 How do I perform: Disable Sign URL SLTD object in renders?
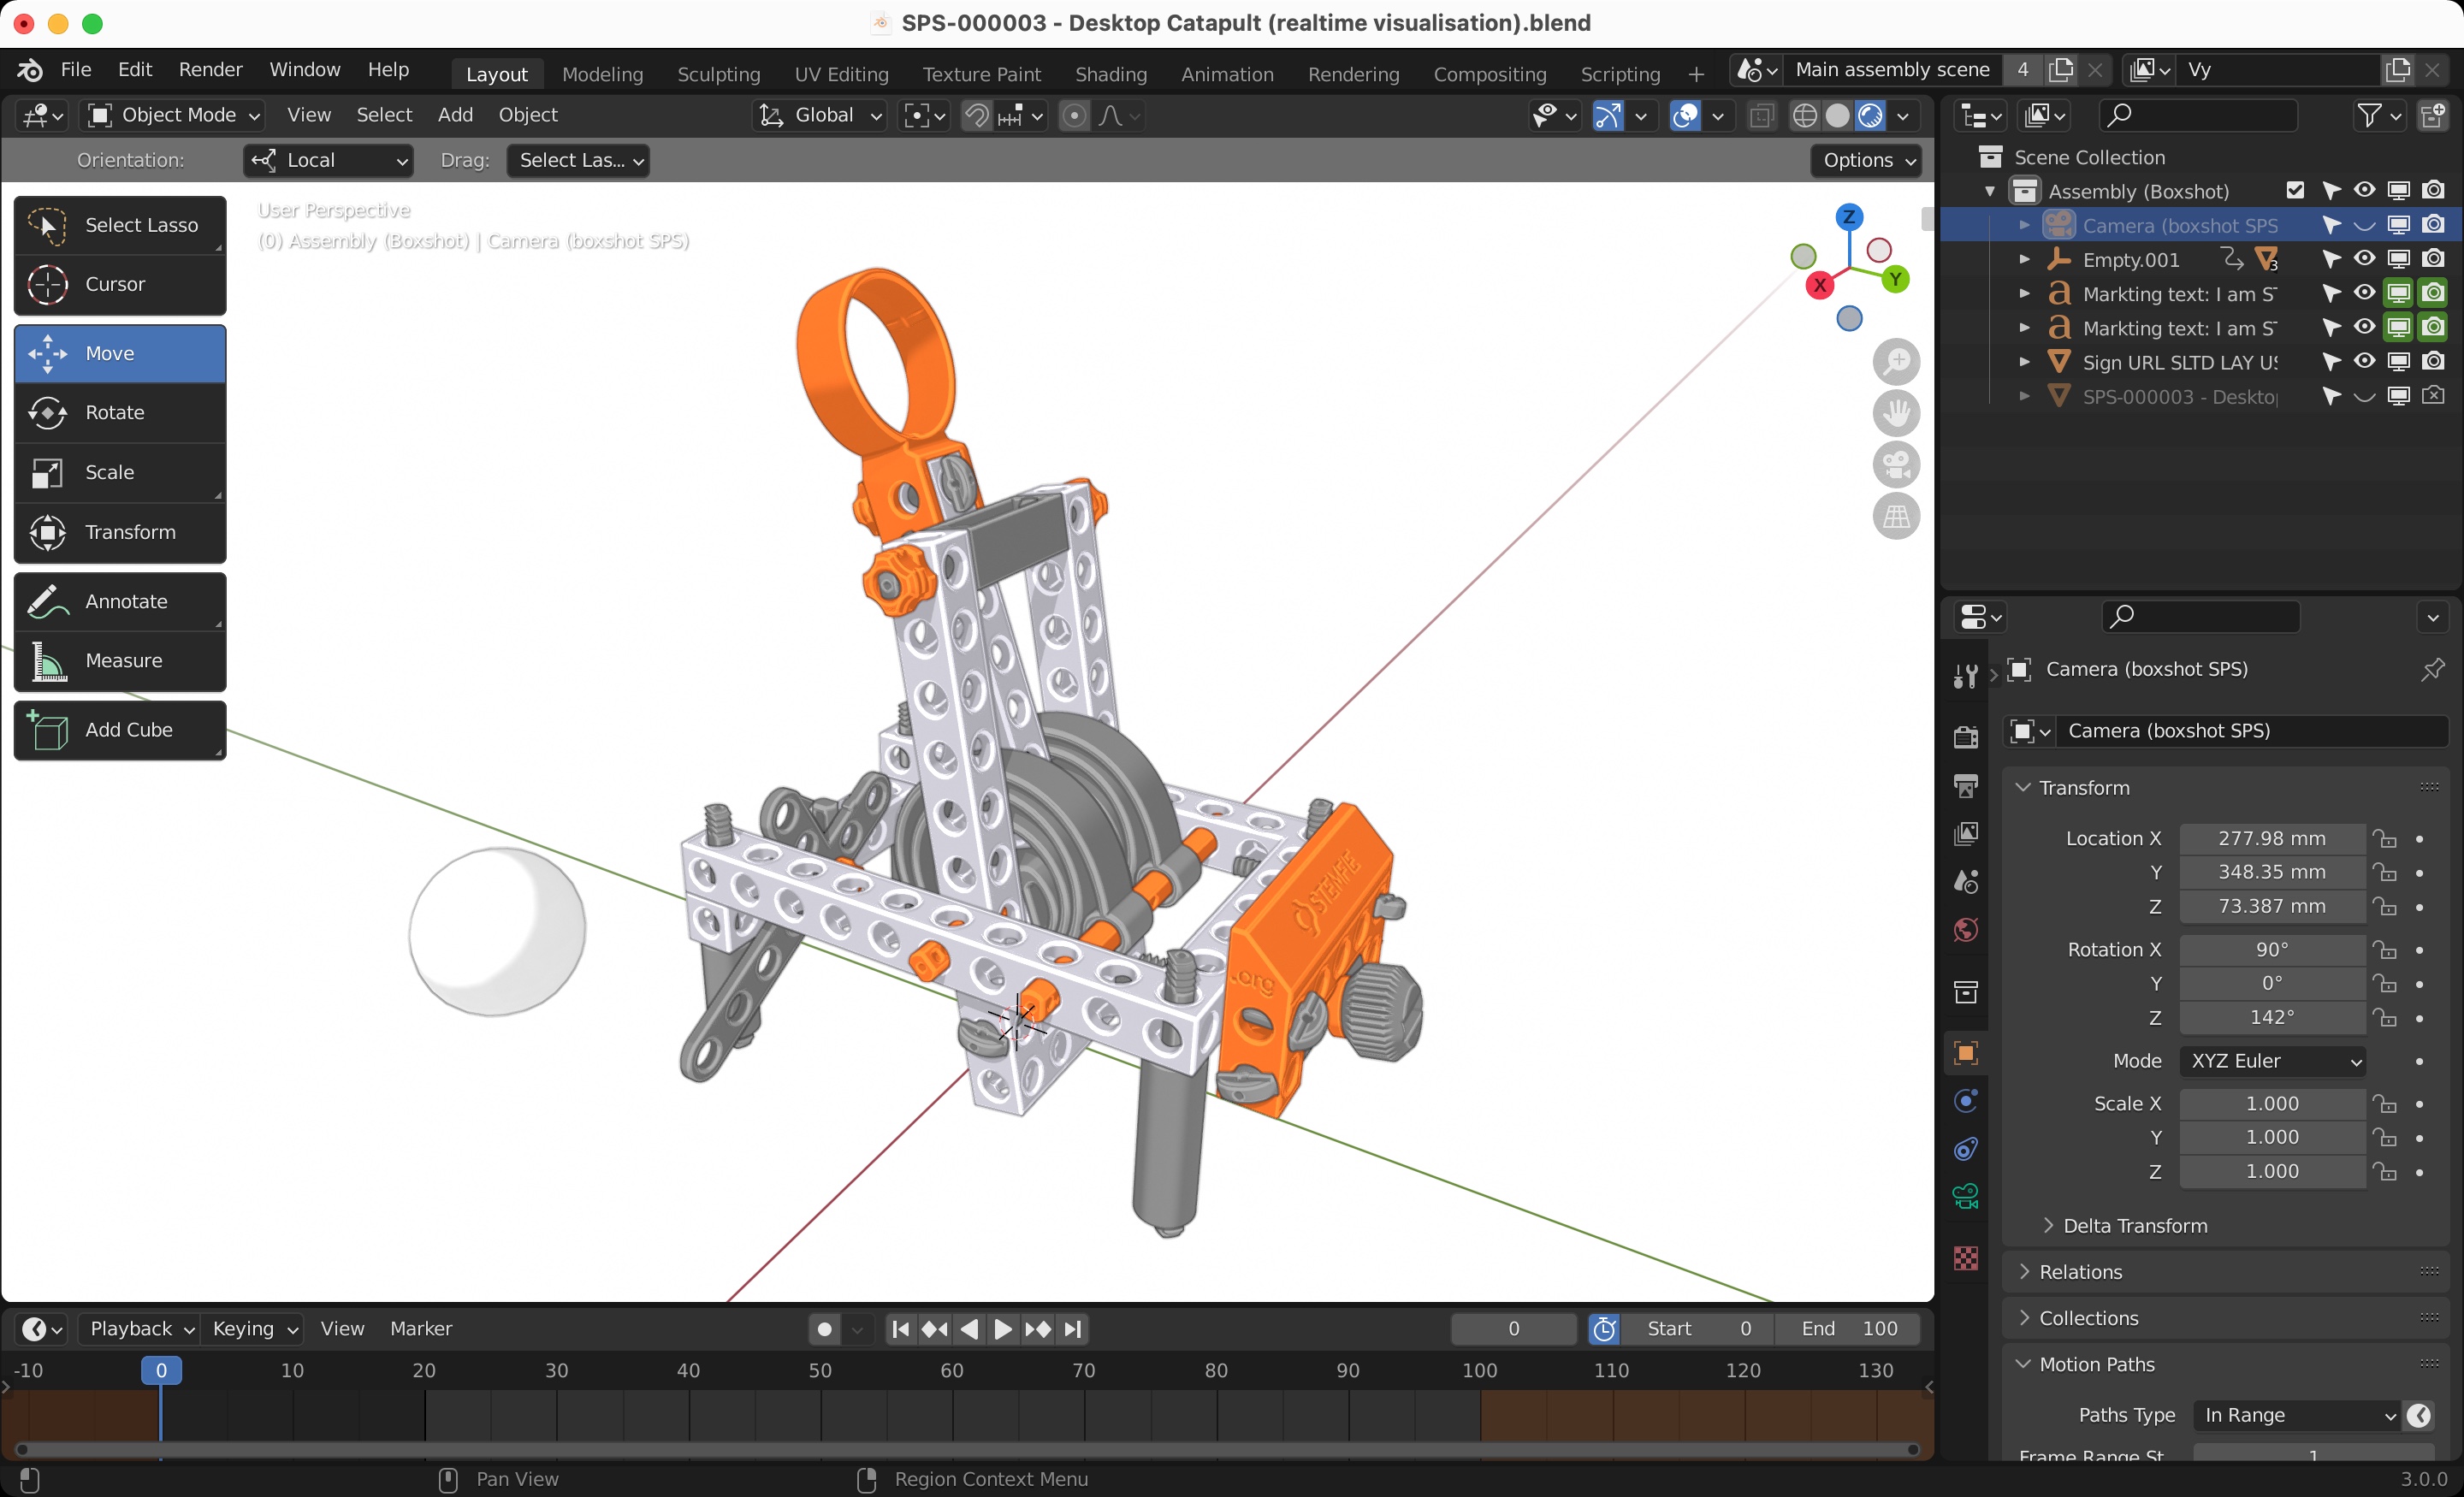coord(2434,361)
